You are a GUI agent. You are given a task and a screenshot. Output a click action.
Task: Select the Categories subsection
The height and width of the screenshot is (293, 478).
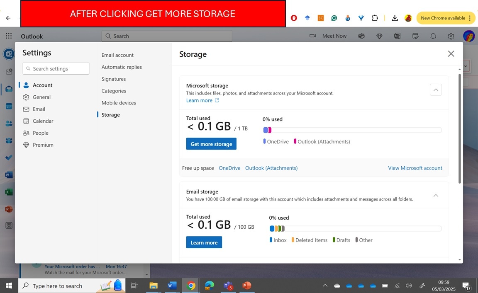click(114, 91)
